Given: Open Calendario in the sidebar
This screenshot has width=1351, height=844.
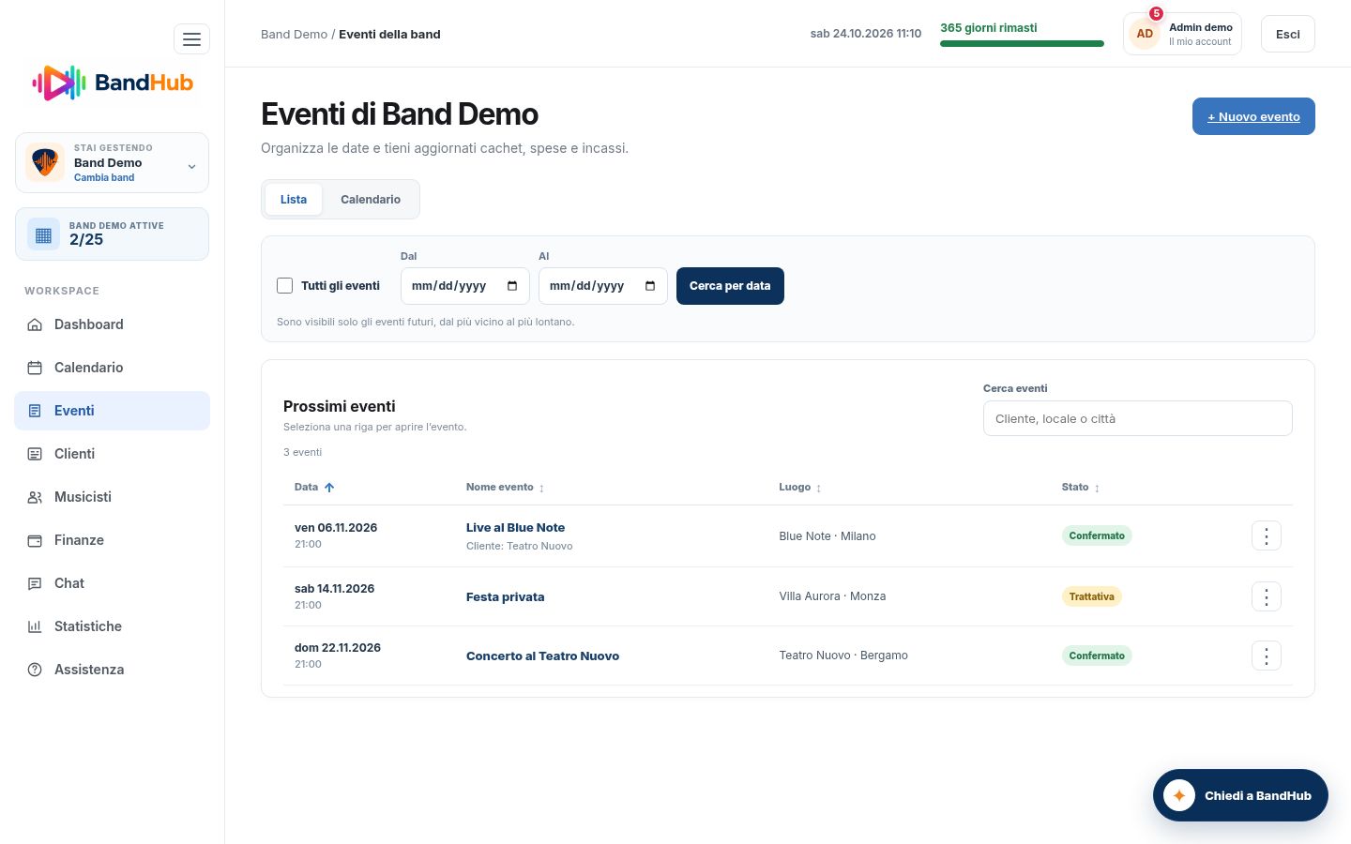Looking at the screenshot, I should point(112,368).
